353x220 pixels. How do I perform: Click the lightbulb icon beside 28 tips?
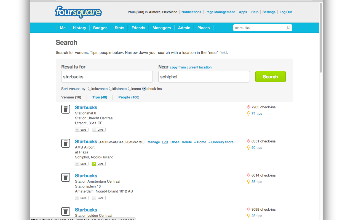[248, 216]
